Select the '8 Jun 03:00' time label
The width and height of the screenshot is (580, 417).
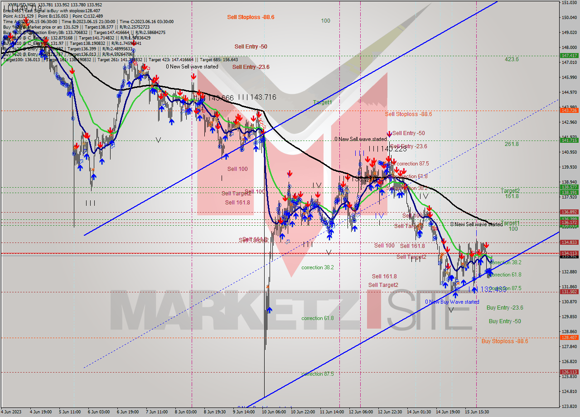(x=185, y=412)
